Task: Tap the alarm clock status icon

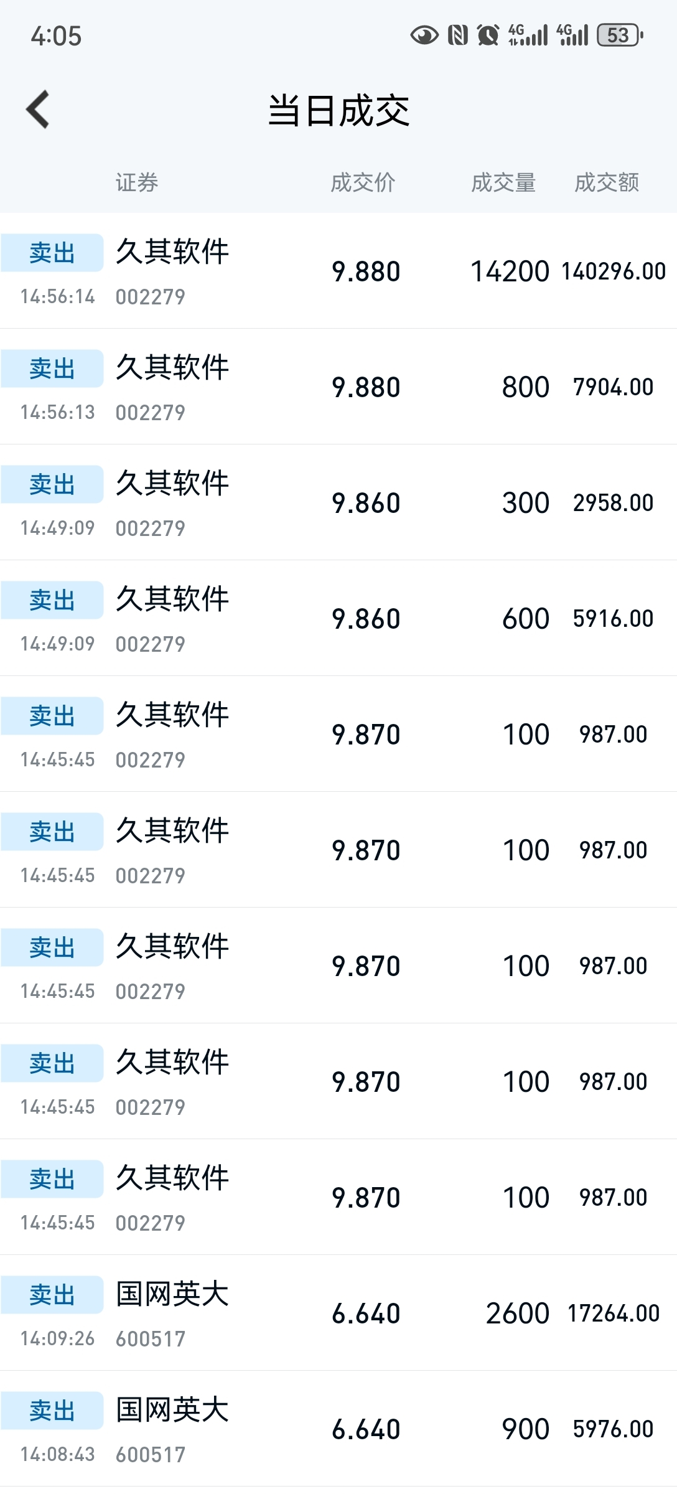Action: pyautogui.click(x=488, y=35)
